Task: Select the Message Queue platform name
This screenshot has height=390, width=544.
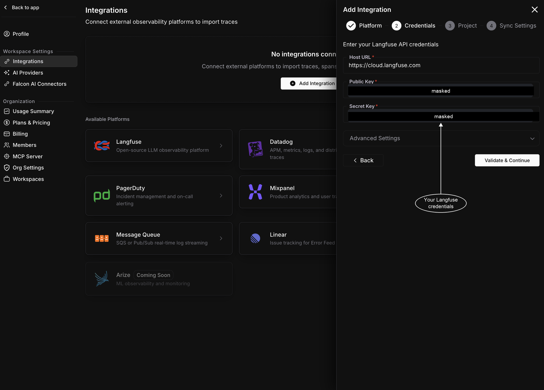Action: (x=138, y=235)
